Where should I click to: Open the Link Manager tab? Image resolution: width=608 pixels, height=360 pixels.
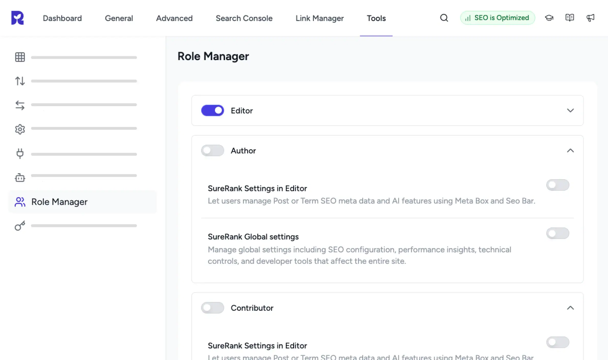[320, 18]
